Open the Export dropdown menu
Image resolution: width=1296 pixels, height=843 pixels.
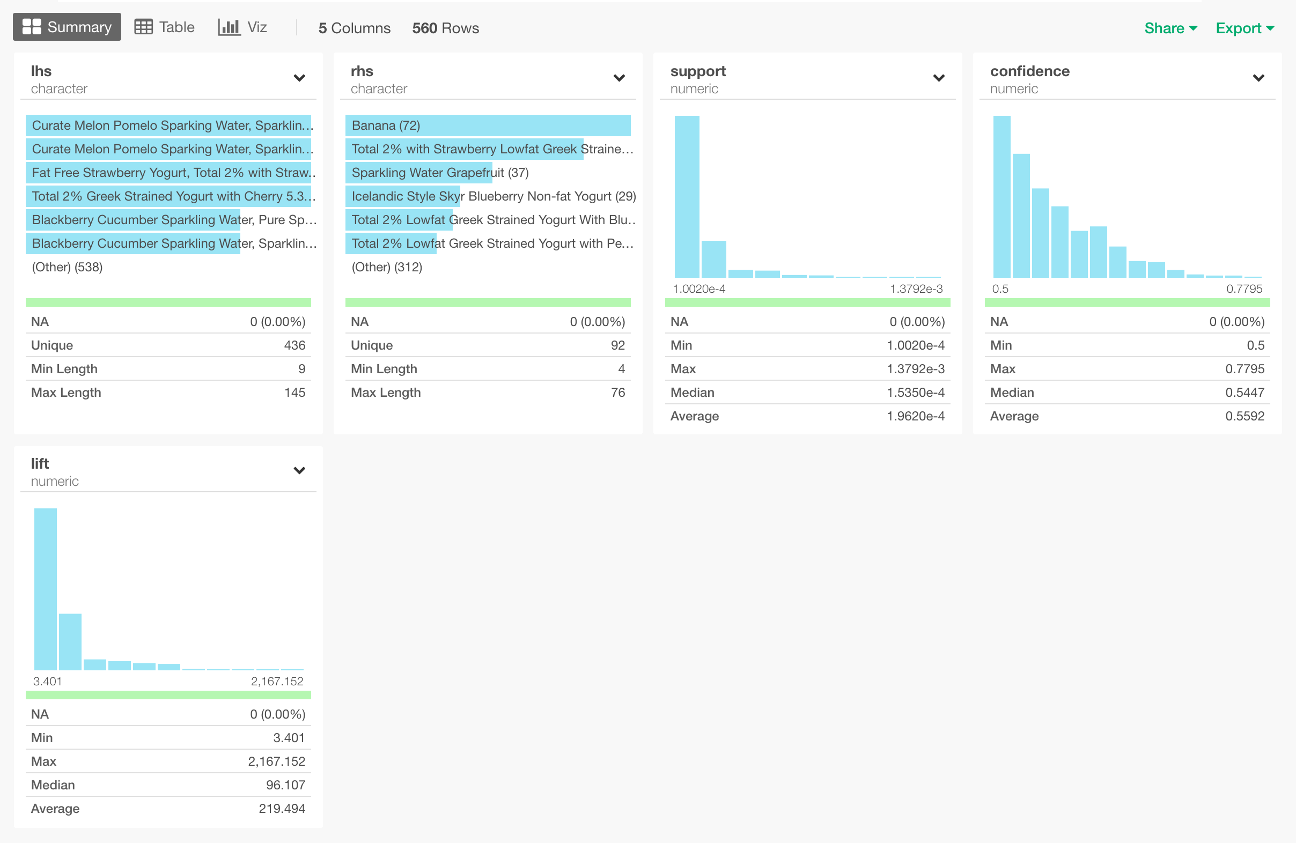(x=1245, y=28)
